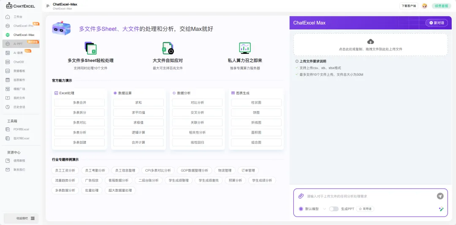This screenshot has height=225, width=456.
Task: Open the 员工工资分析 sample
Action: 65,171
